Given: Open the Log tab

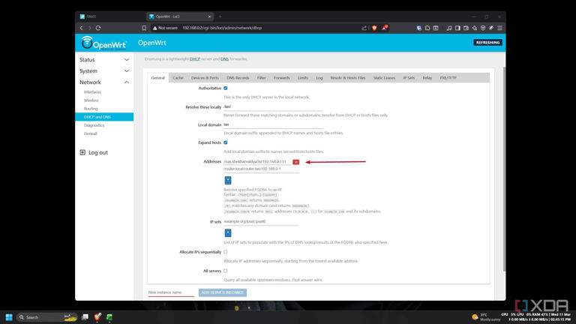Looking at the screenshot, I should [319, 78].
